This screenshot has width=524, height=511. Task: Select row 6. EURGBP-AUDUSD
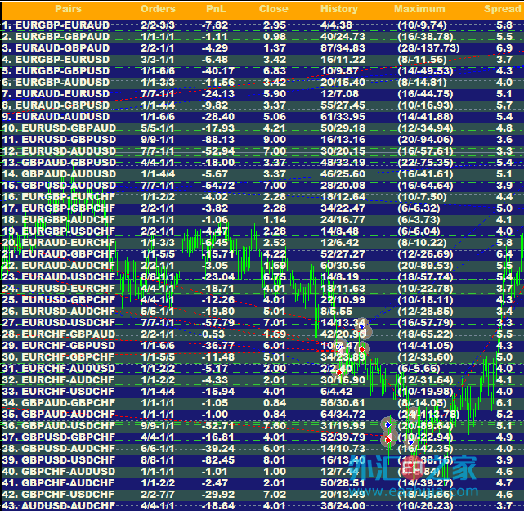point(263,83)
